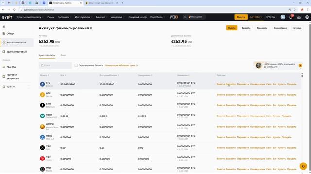This screenshot has height=174, width=311.
Task: Open the browser three-dot menu
Action: click(308, 10)
